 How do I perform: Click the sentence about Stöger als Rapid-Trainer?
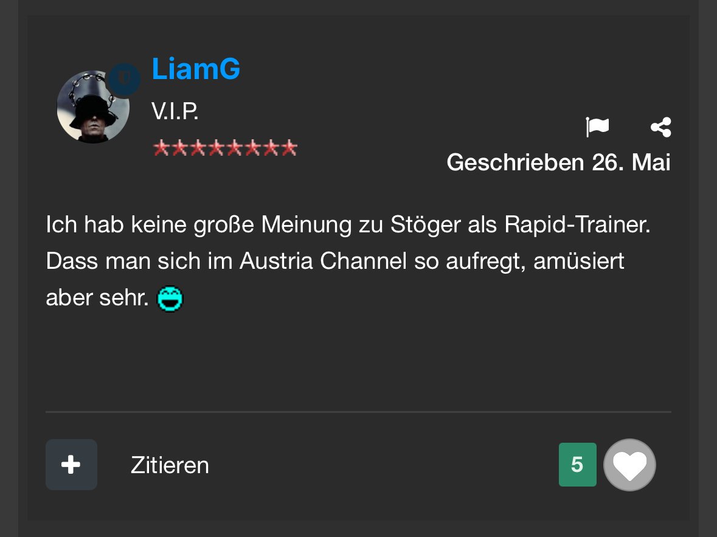coord(348,224)
